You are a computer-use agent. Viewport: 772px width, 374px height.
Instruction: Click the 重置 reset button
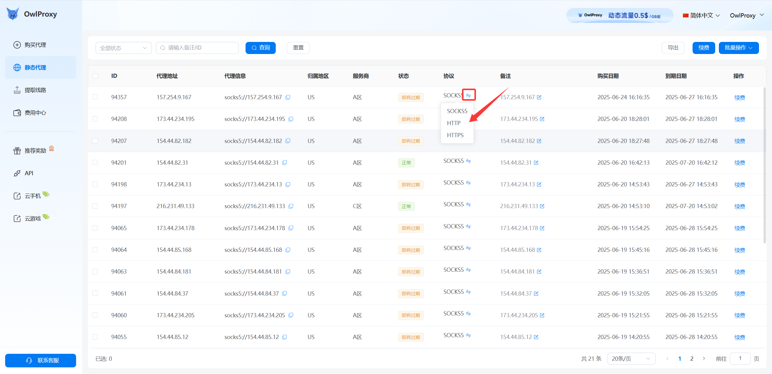pyautogui.click(x=298, y=48)
